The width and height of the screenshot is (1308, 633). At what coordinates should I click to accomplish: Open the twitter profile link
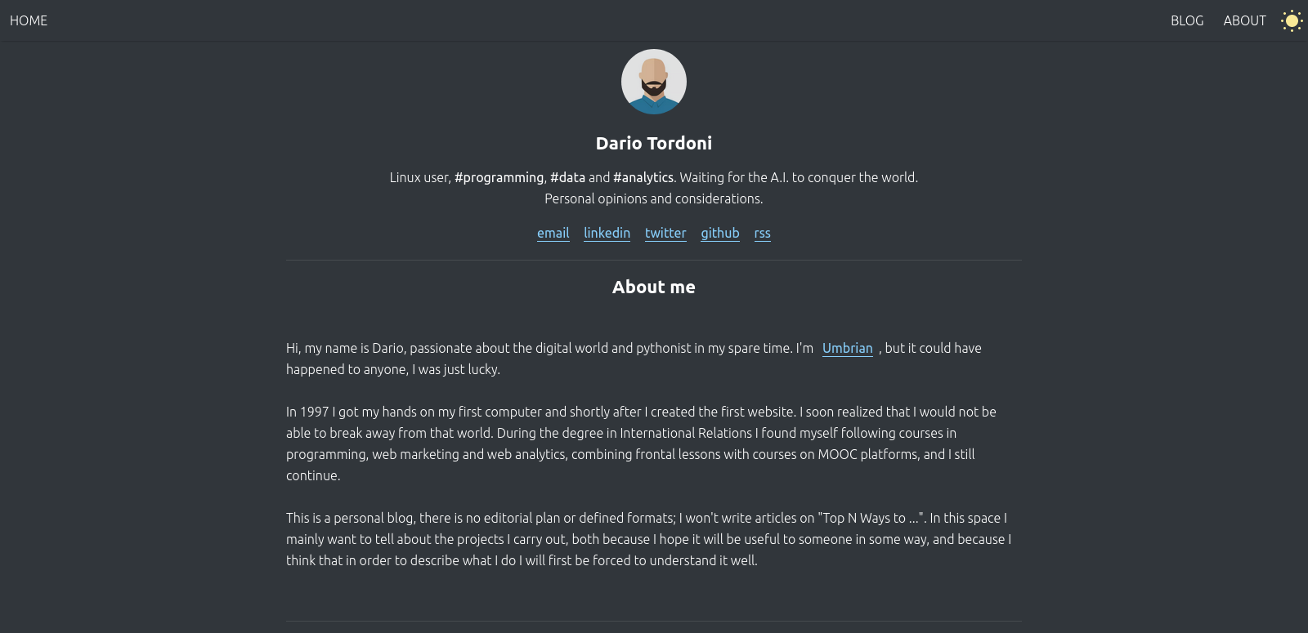665,233
